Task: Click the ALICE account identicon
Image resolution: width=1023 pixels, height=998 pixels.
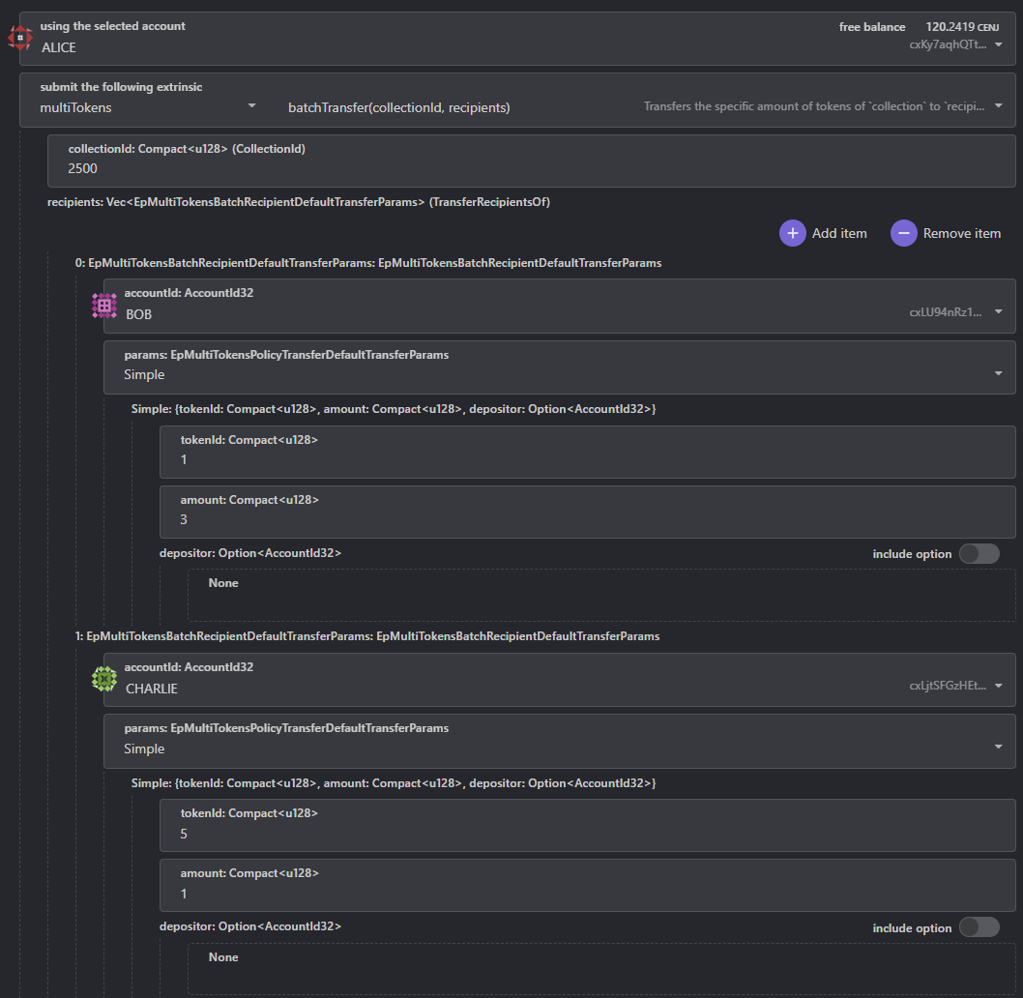Action: 20,38
